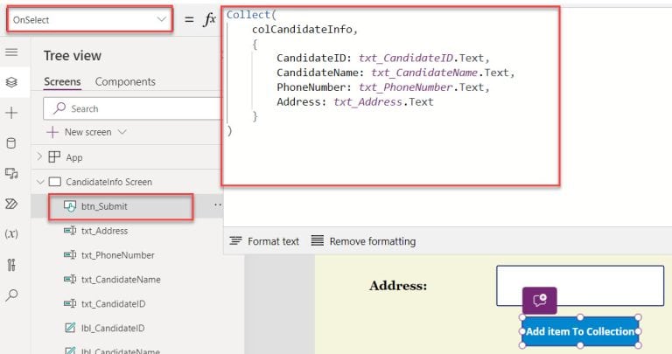The image size is (672, 354).
Task: Click the Address text input on canvas
Action: pyautogui.click(x=580, y=286)
